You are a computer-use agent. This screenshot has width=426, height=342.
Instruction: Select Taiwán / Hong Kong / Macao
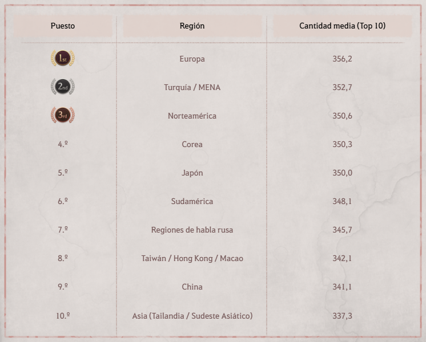point(192,258)
